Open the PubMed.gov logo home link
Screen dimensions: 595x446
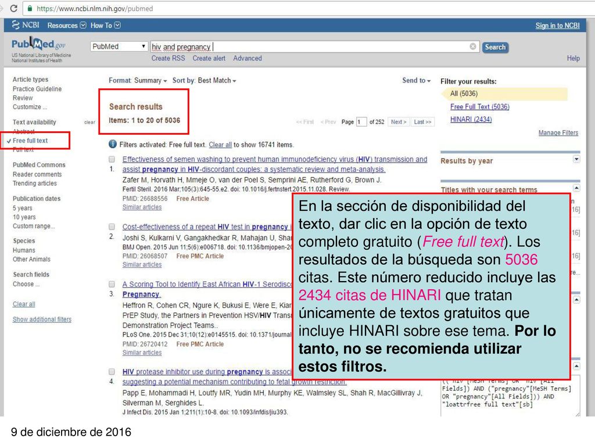coord(39,44)
